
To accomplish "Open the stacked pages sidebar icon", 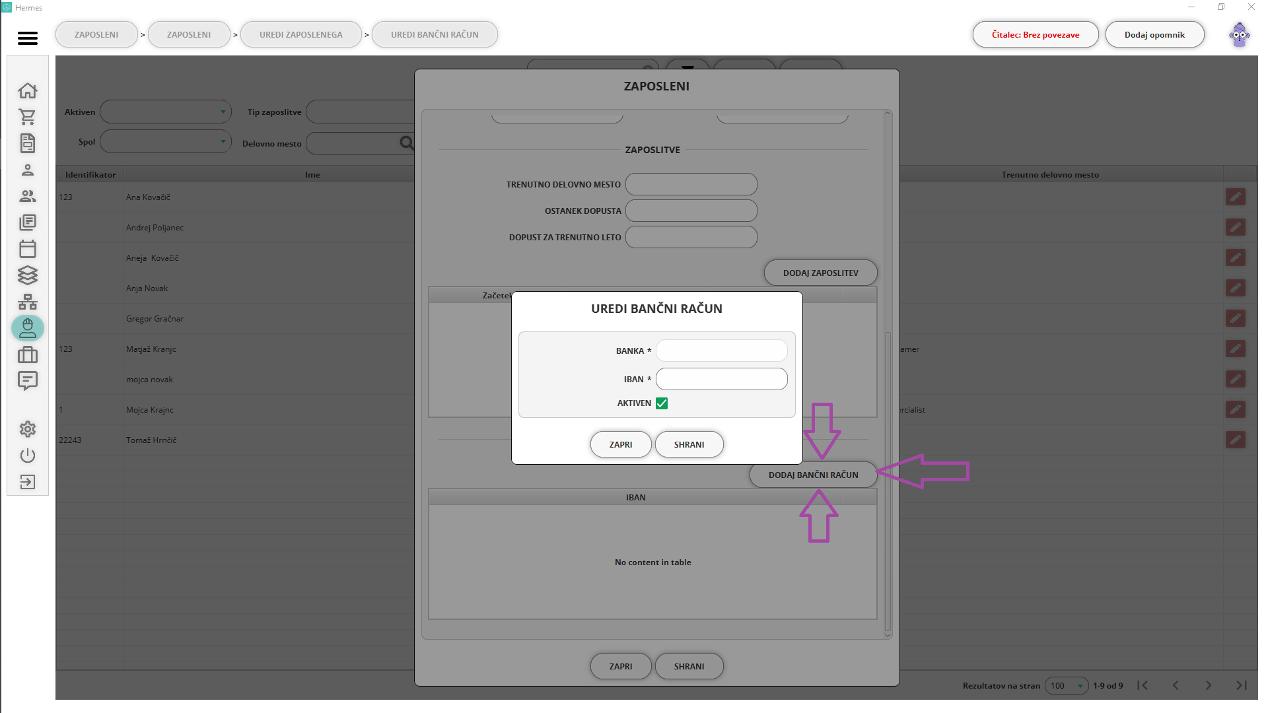I will (x=28, y=222).
